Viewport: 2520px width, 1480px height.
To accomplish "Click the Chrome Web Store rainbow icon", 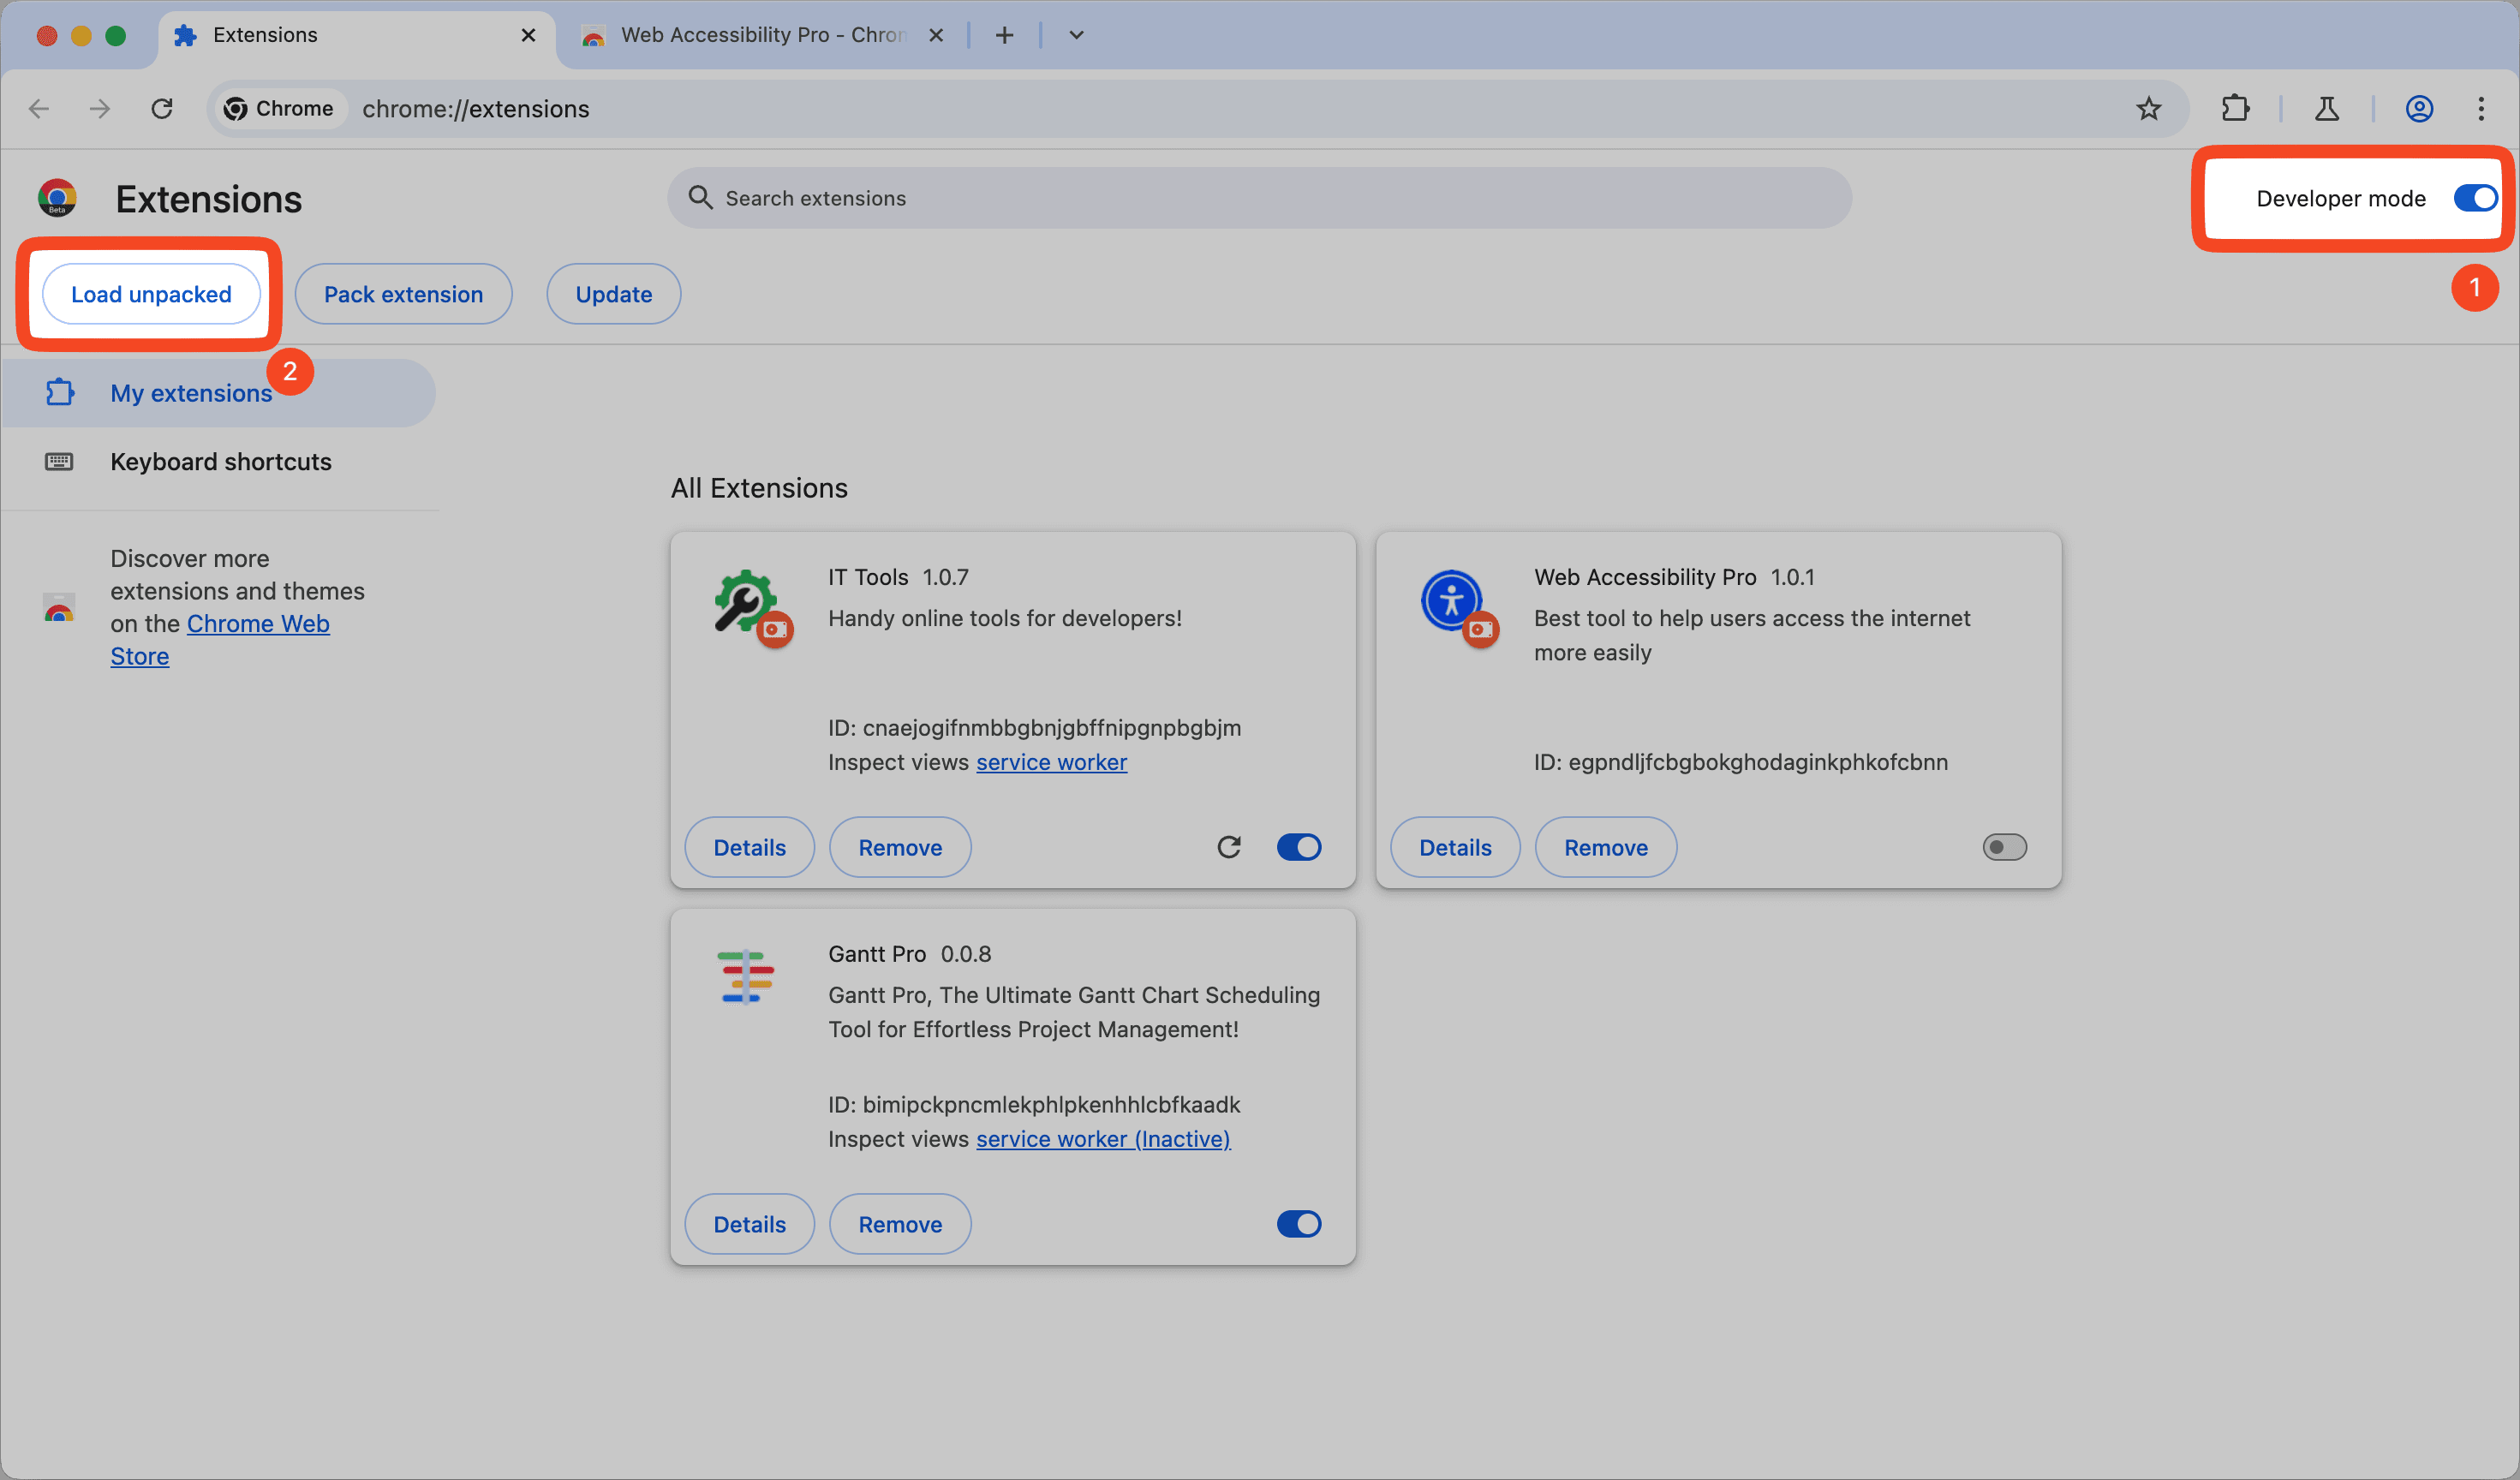I will click(x=59, y=607).
